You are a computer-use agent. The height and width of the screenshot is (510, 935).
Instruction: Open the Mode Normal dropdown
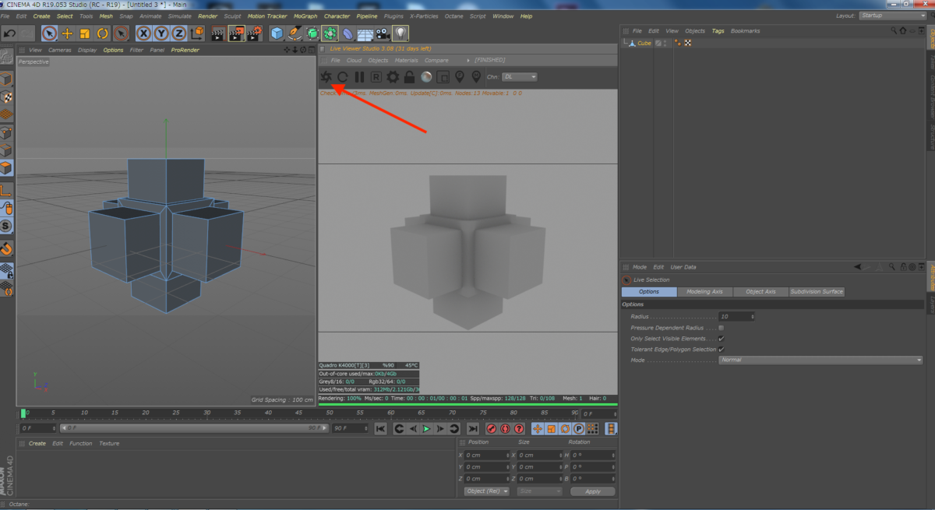tap(820, 360)
